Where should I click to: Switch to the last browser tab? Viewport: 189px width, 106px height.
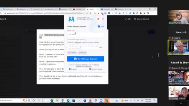pos(121,9)
